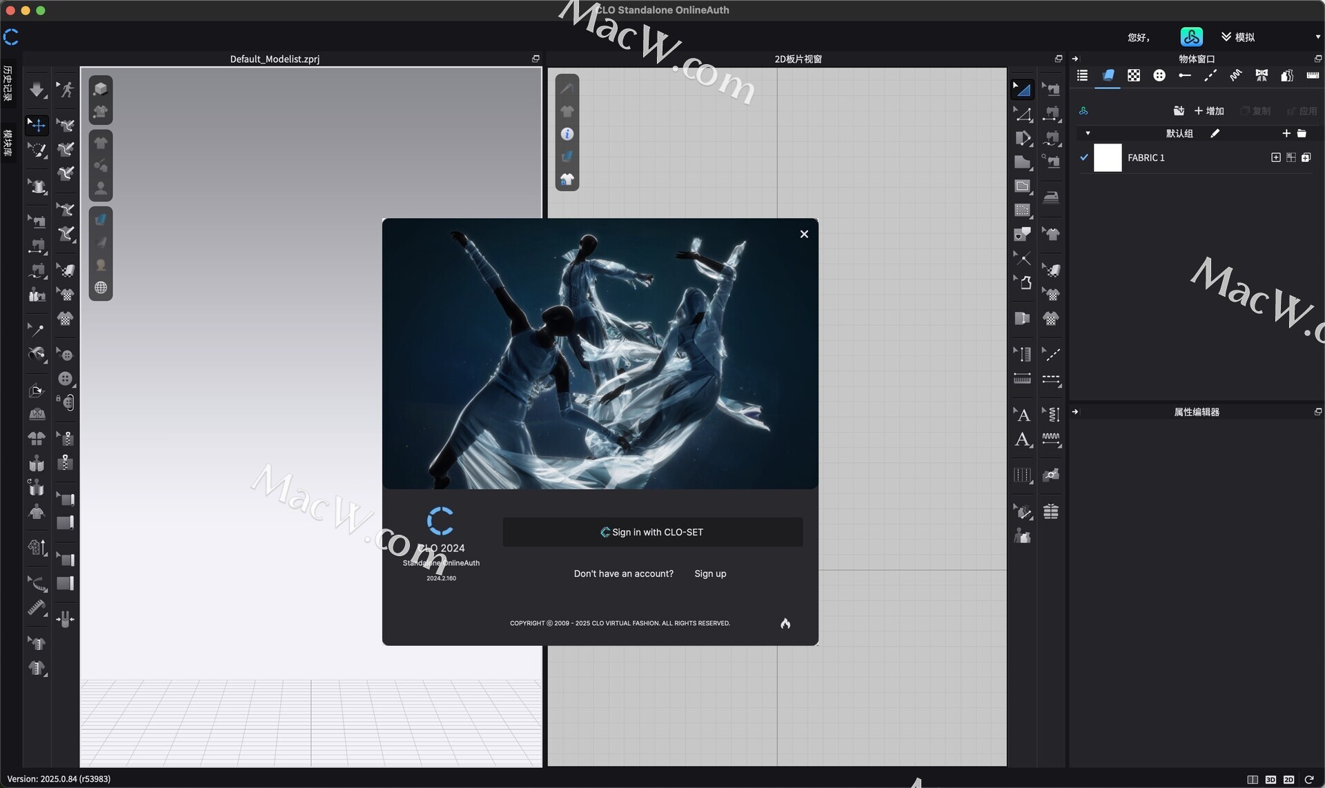Select the Transform Pattern tool in 2D toolbar
This screenshot has height=788, width=1325.
[1022, 89]
